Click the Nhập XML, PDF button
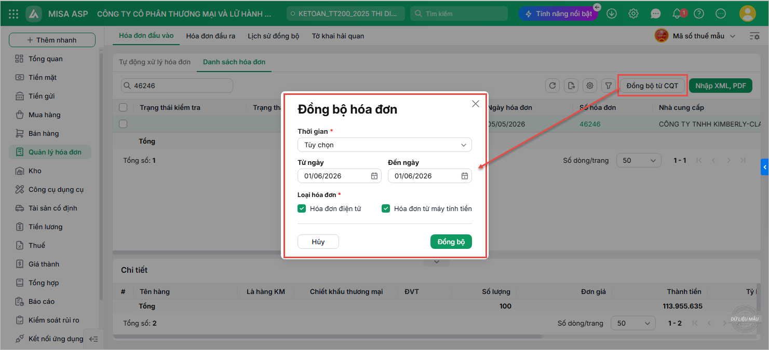 coord(721,86)
